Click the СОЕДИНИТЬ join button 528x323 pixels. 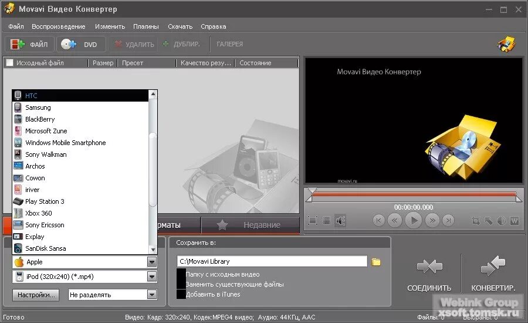(429, 275)
